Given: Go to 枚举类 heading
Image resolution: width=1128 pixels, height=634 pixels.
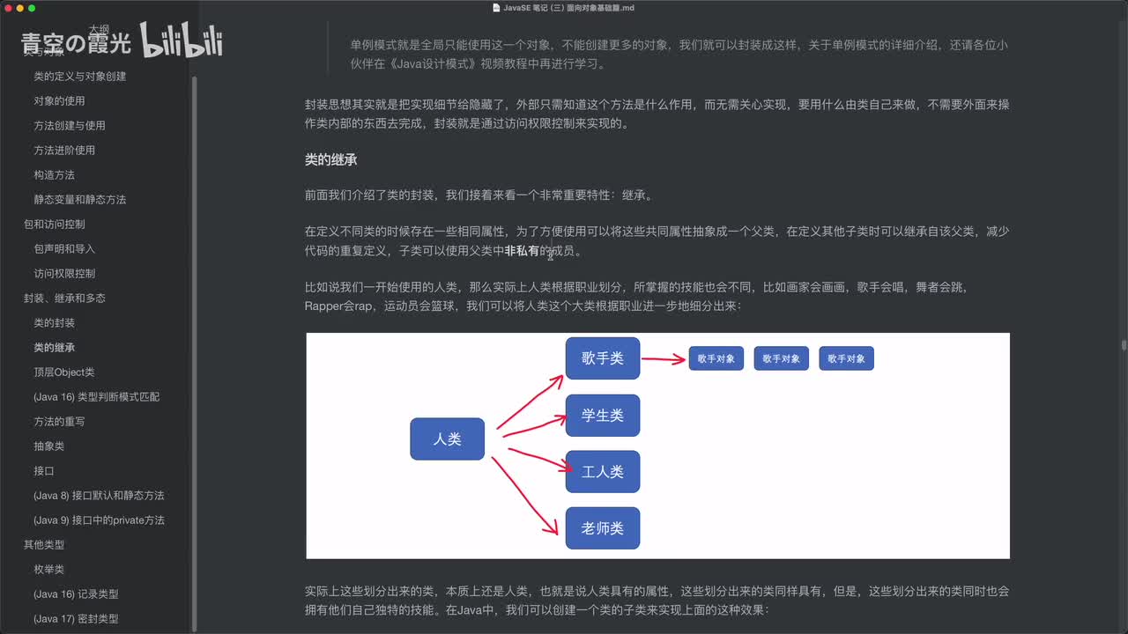Looking at the screenshot, I should pos(49,570).
